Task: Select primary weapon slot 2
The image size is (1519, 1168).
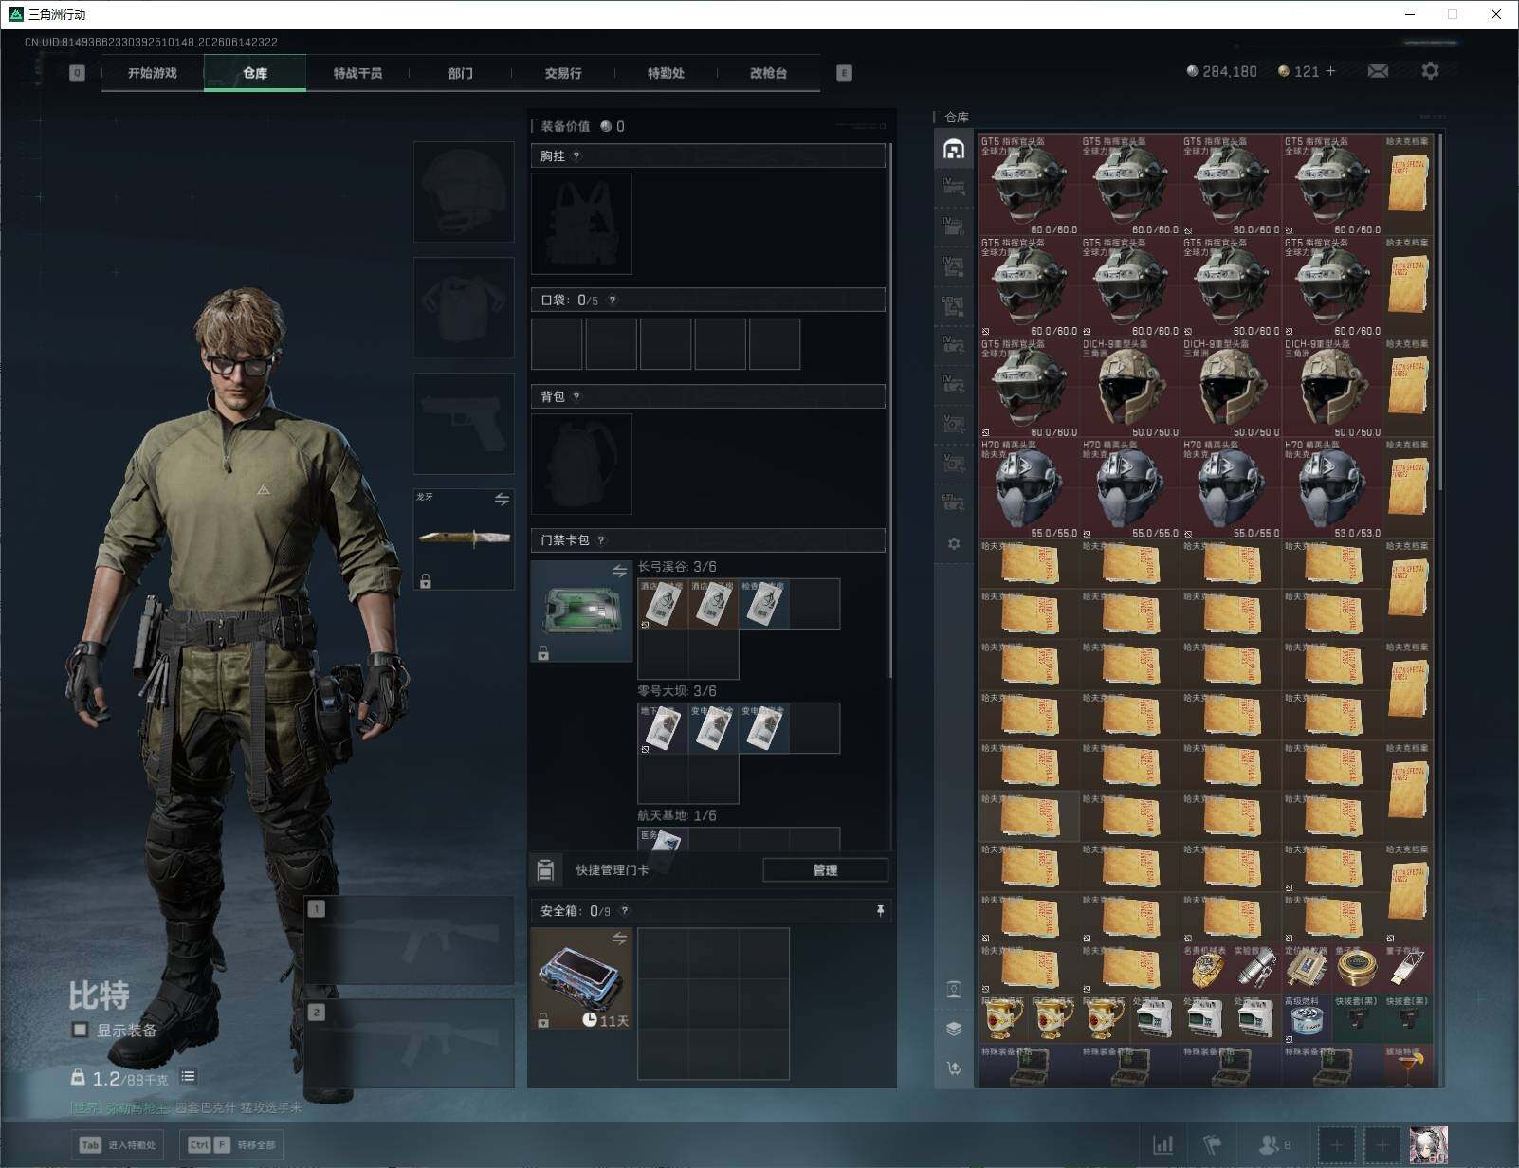Action: 410,1044
